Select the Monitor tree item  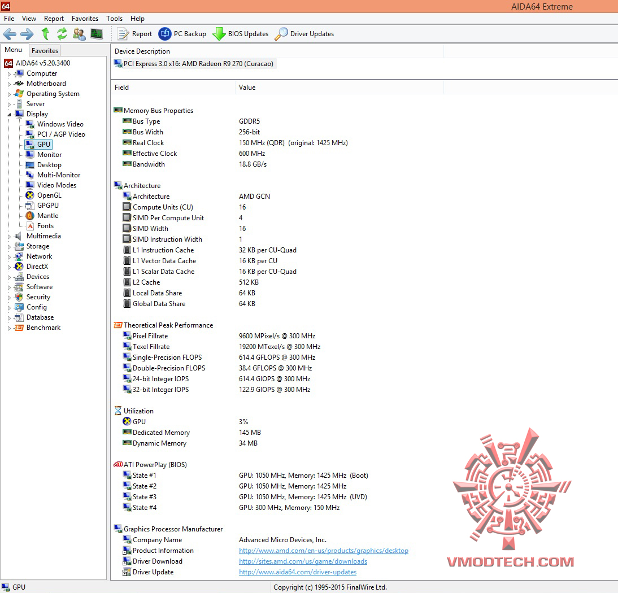tap(49, 154)
